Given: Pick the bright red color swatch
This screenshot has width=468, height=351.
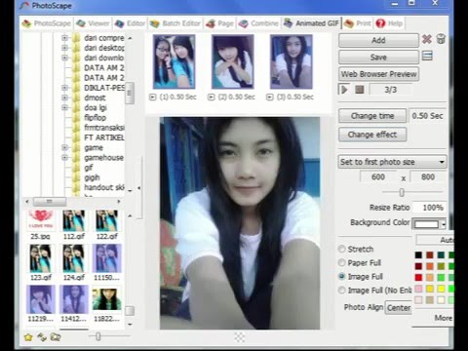Looking at the screenshot, I should pyautogui.click(x=418, y=277).
